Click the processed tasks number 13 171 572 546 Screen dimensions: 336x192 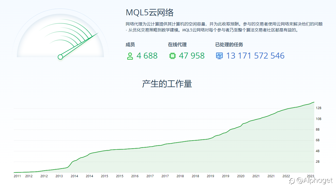(x=255, y=56)
